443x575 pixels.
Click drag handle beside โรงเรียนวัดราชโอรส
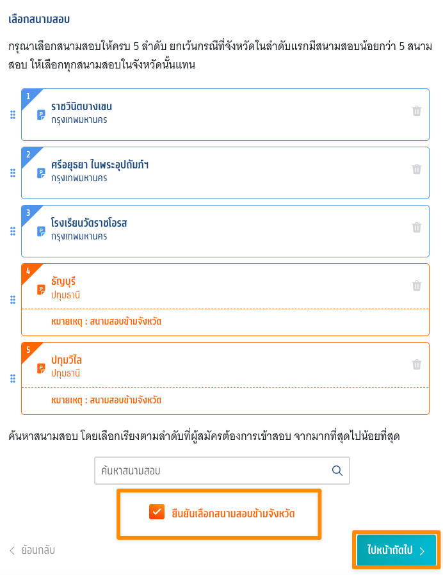click(x=13, y=231)
